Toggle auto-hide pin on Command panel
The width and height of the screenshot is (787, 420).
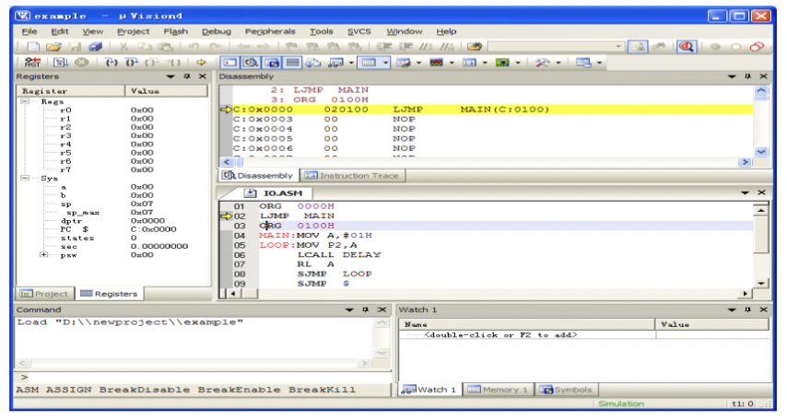click(365, 309)
